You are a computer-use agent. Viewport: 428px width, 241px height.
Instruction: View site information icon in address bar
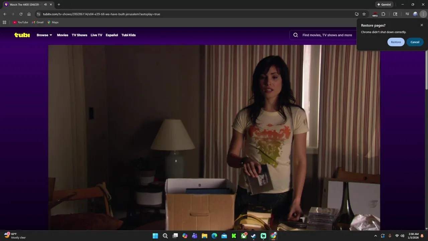click(38, 14)
